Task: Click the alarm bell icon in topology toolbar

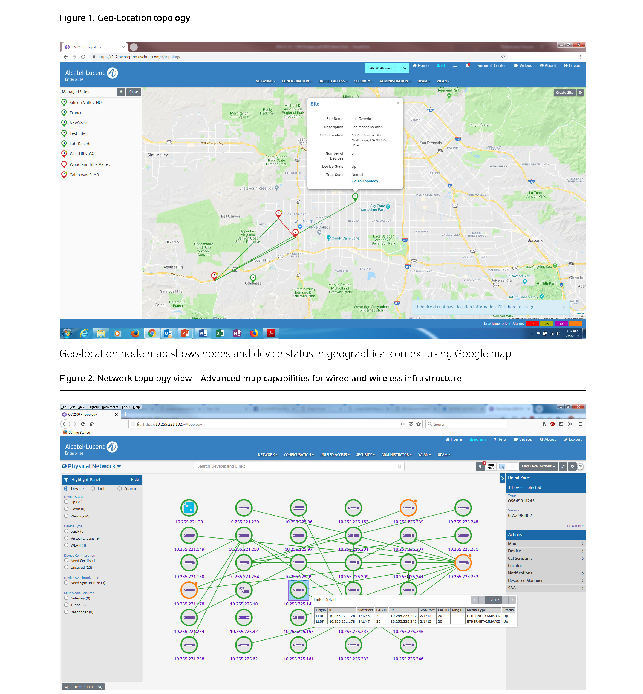Action: [480, 466]
